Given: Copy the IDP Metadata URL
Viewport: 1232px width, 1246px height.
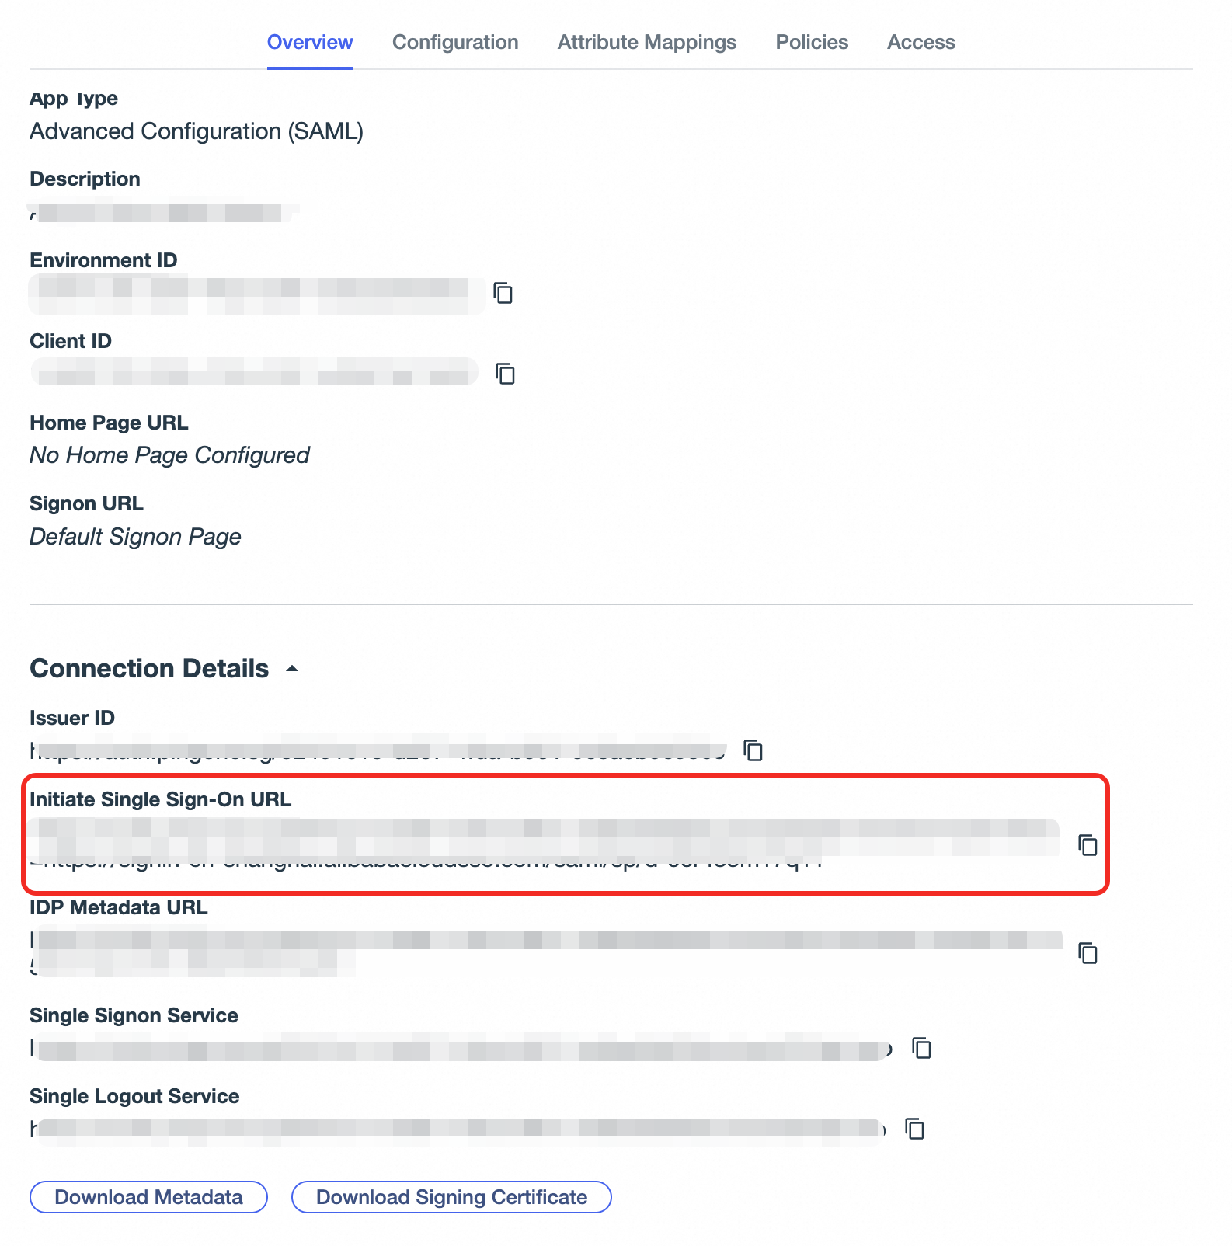Looking at the screenshot, I should [x=1088, y=952].
